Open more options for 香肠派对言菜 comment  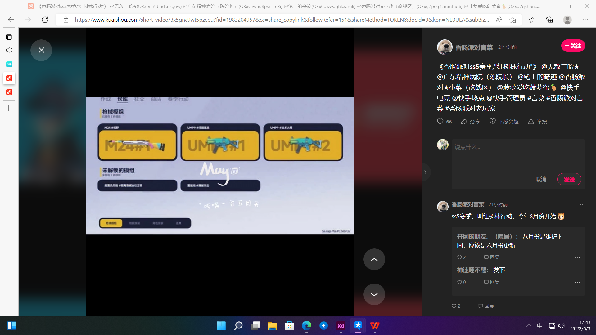point(583,205)
